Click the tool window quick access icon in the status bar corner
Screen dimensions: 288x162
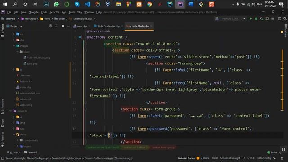(2, 158)
